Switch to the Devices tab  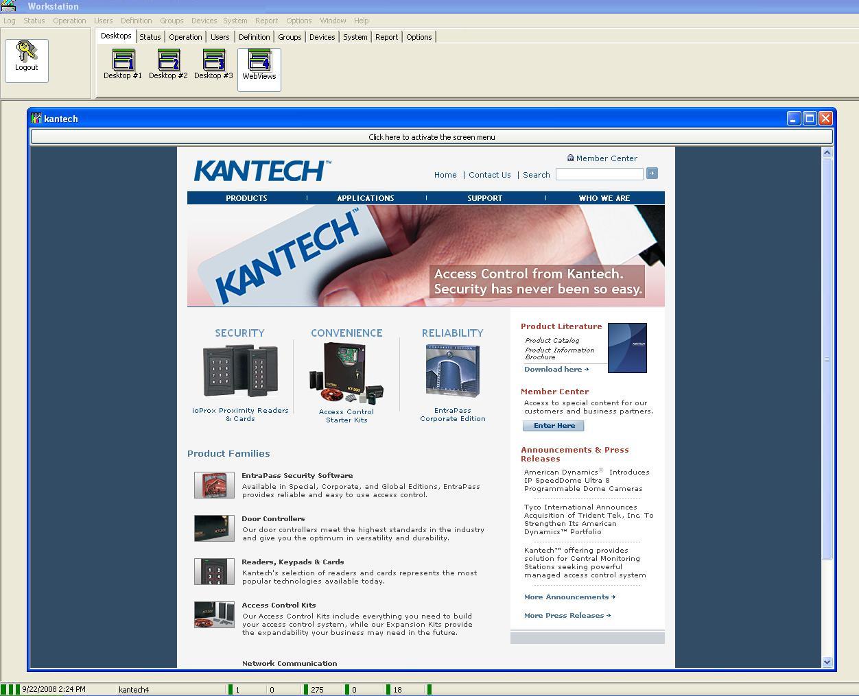click(x=322, y=37)
